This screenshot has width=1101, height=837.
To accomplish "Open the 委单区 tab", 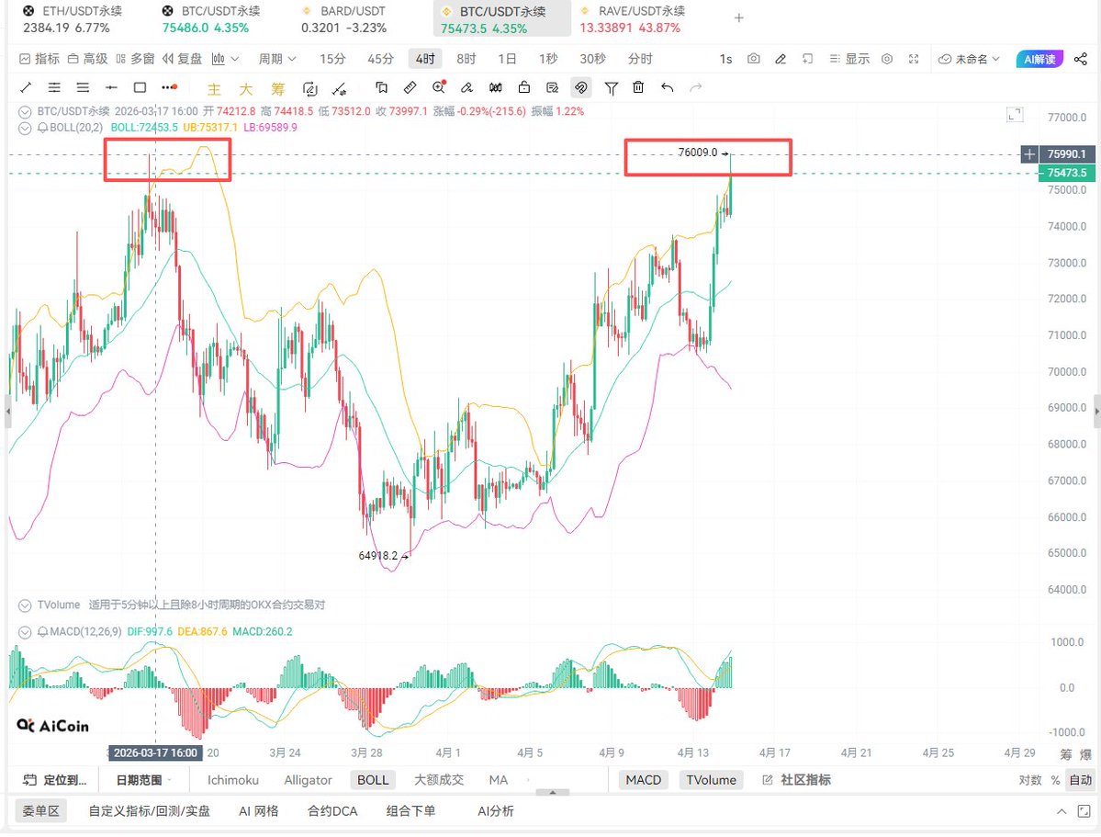I will pos(40,811).
